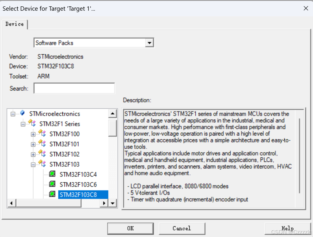Click the Description vertical scrollbar
The image size is (313, 237).
point(299,156)
